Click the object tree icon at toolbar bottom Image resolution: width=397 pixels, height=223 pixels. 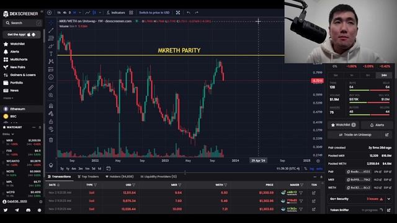click(x=51, y=165)
